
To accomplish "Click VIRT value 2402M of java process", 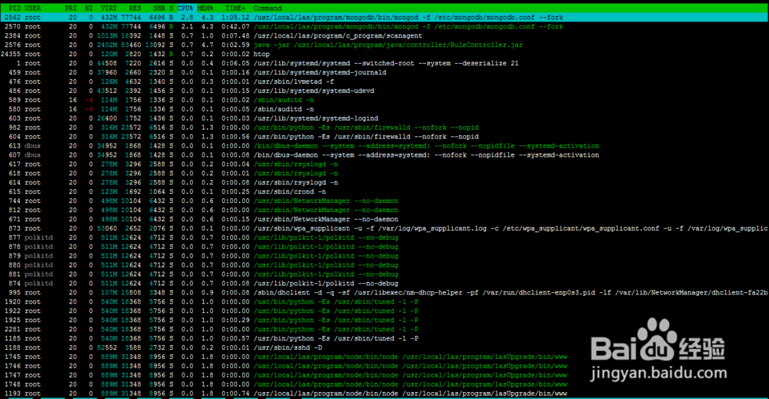I will 107,45.
